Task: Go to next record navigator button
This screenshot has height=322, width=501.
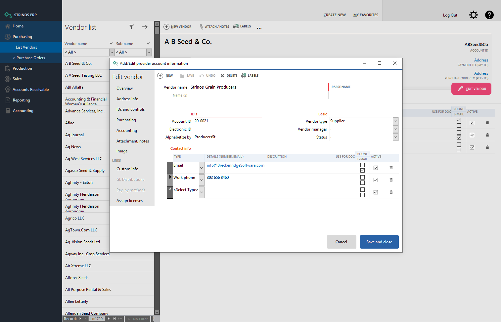Action: (109, 319)
